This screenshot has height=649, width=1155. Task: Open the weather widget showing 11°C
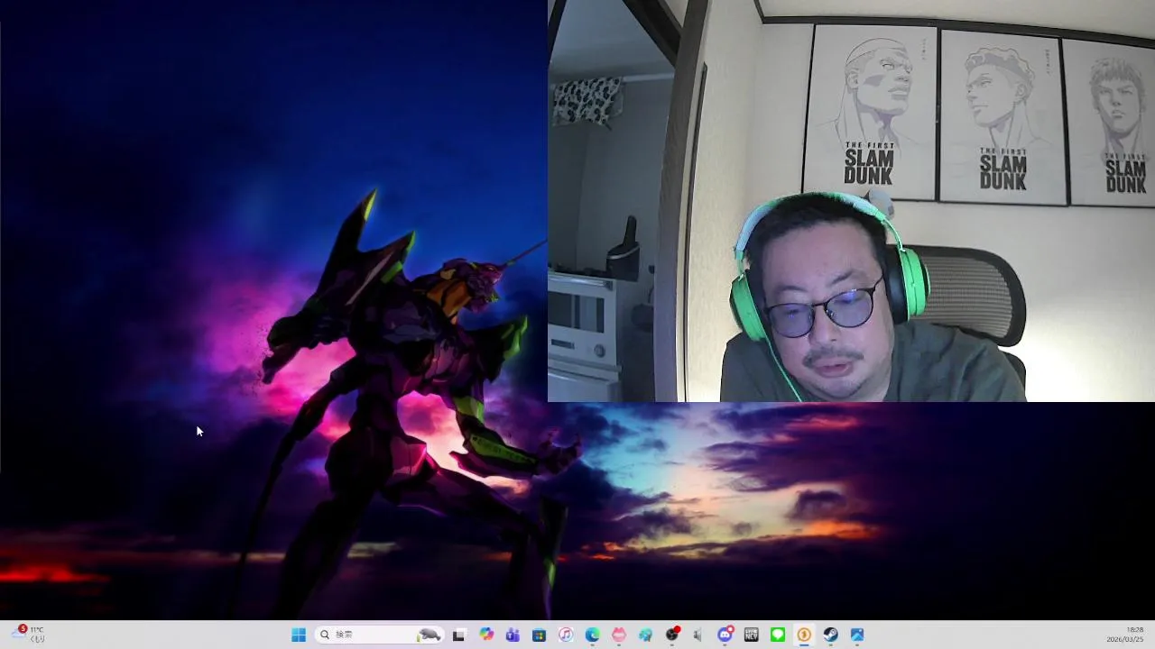[x=29, y=635]
